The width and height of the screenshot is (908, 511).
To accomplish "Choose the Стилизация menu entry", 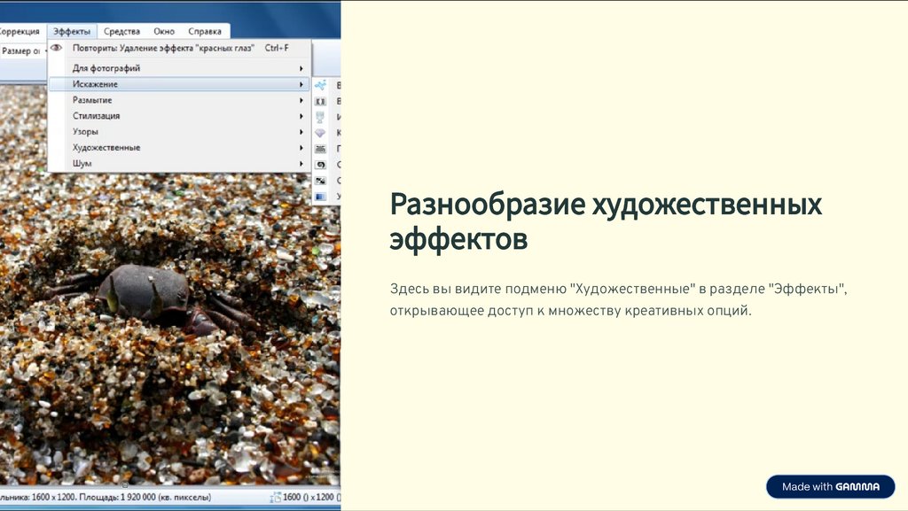I will (96, 116).
